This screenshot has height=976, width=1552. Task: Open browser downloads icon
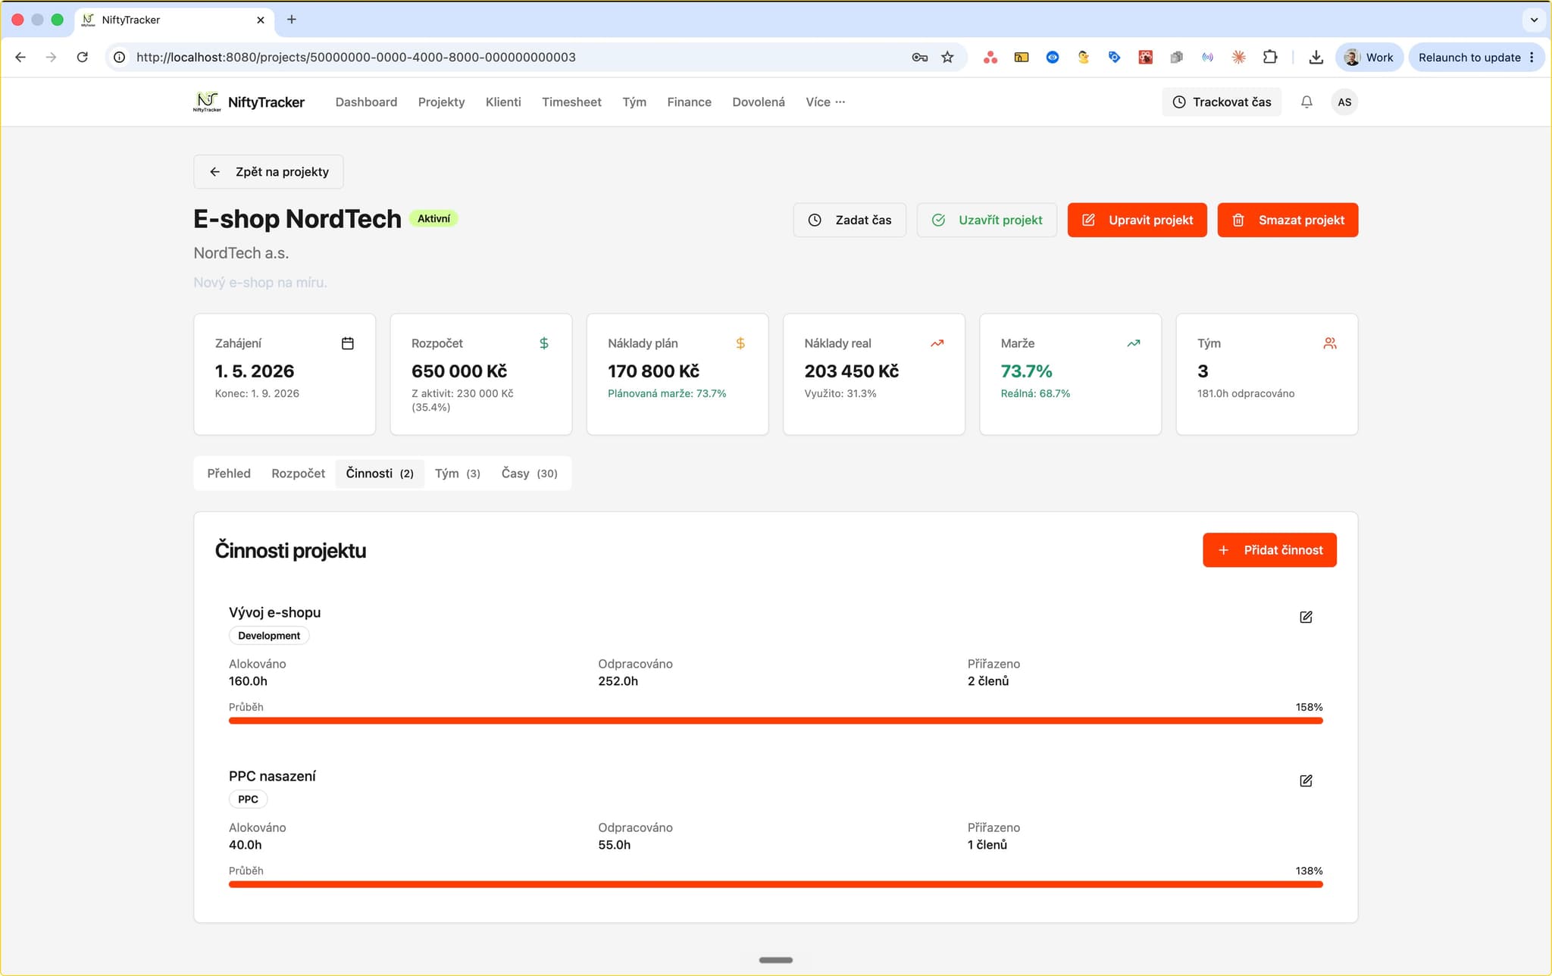[1316, 57]
